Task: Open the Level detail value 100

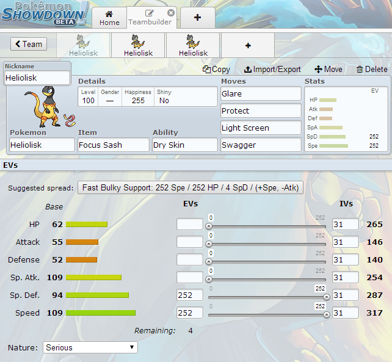Action: coord(89,96)
